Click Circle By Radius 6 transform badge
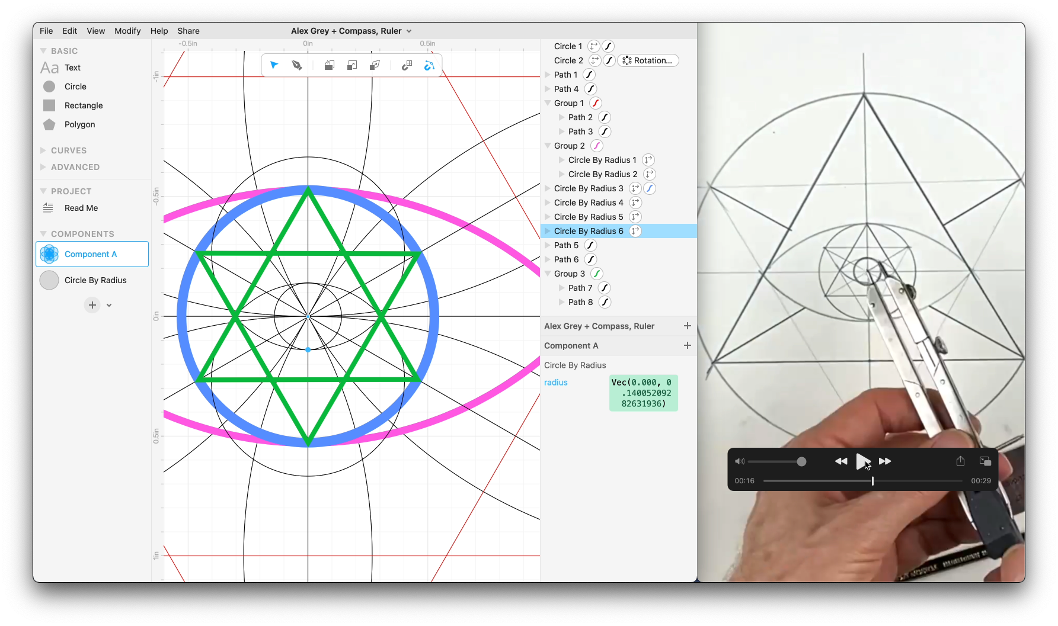The height and width of the screenshot is (626, 1058). point(635,231)
